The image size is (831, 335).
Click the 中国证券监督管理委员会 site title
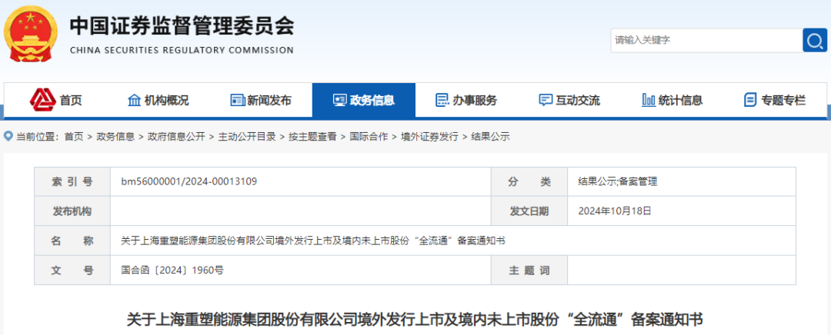[182, 26]
